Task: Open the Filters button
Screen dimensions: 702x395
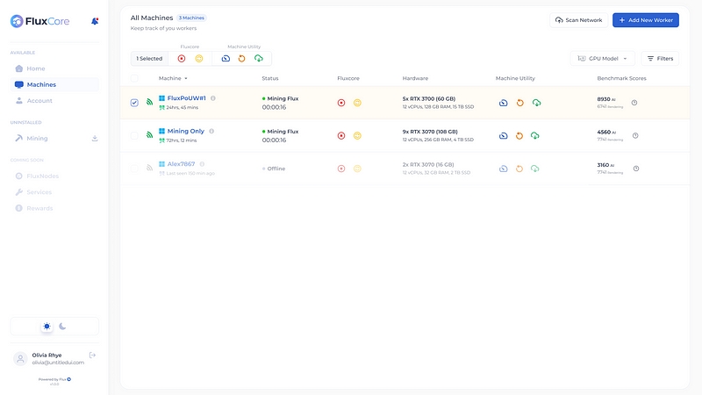Action: click(x=660, y=59)
